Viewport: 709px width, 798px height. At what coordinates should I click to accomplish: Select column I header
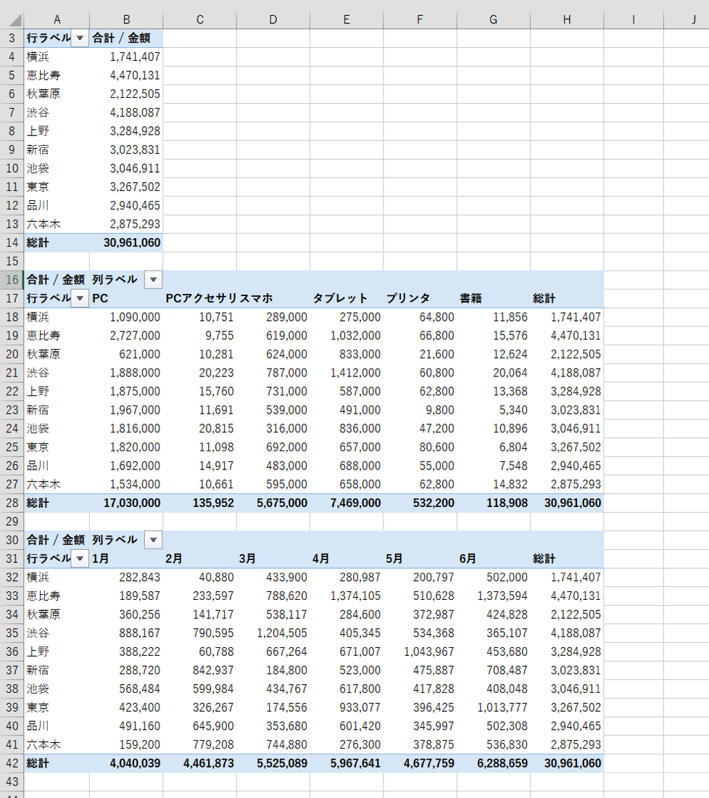634,20
